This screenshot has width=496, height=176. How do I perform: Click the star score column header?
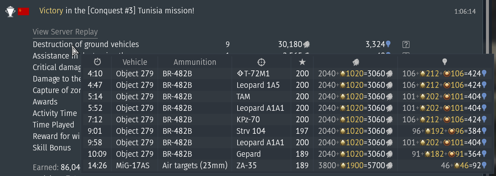click(302, 62)
